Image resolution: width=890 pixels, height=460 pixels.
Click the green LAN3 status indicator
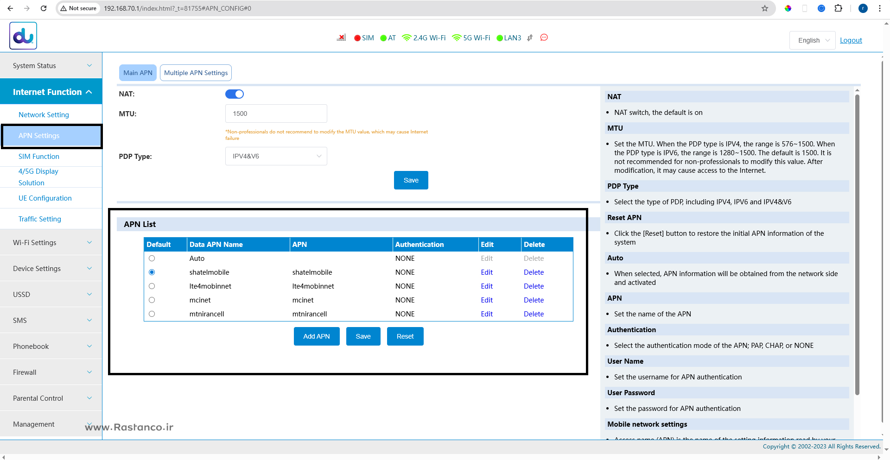click(x=500, y=38)
